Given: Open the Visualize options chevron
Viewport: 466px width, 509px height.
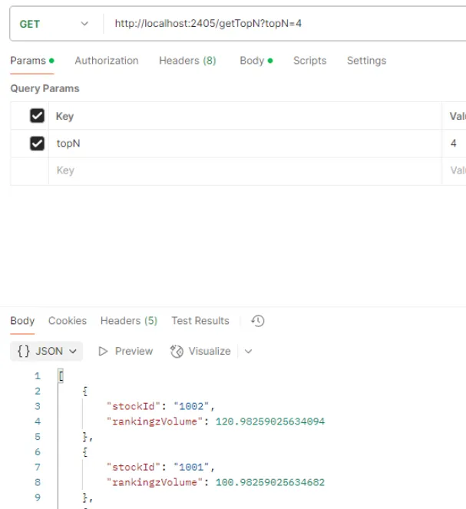Looking at the screenshot, I should point(248,351).
